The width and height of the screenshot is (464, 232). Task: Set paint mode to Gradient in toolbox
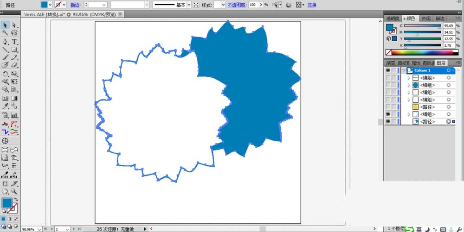point(9,219)
